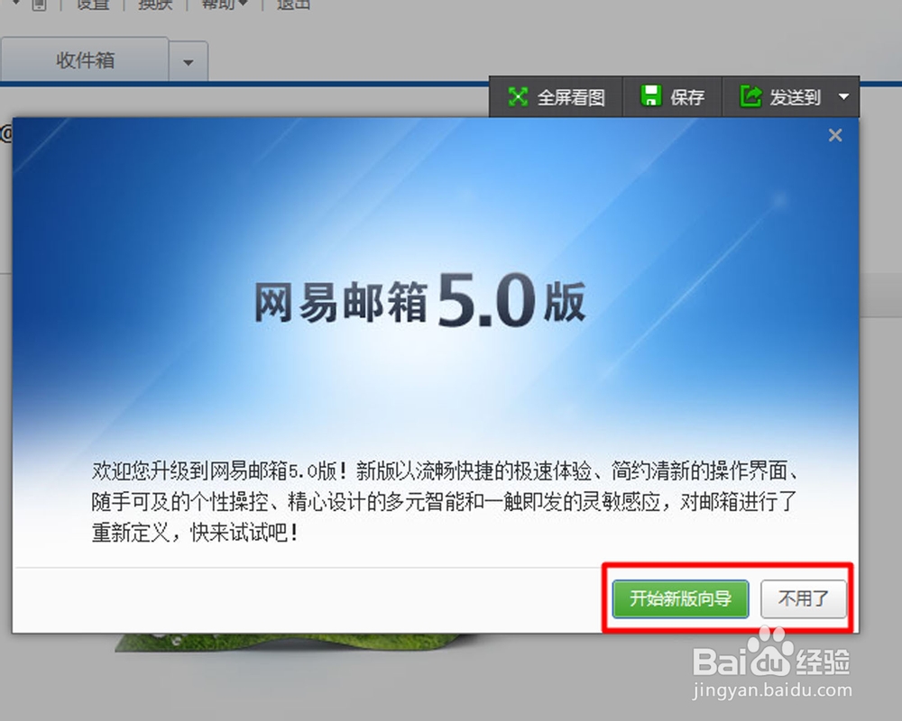Decline with the 不用了 button
Viewport: 902px width, 721px height.
(x=803, y=598)
